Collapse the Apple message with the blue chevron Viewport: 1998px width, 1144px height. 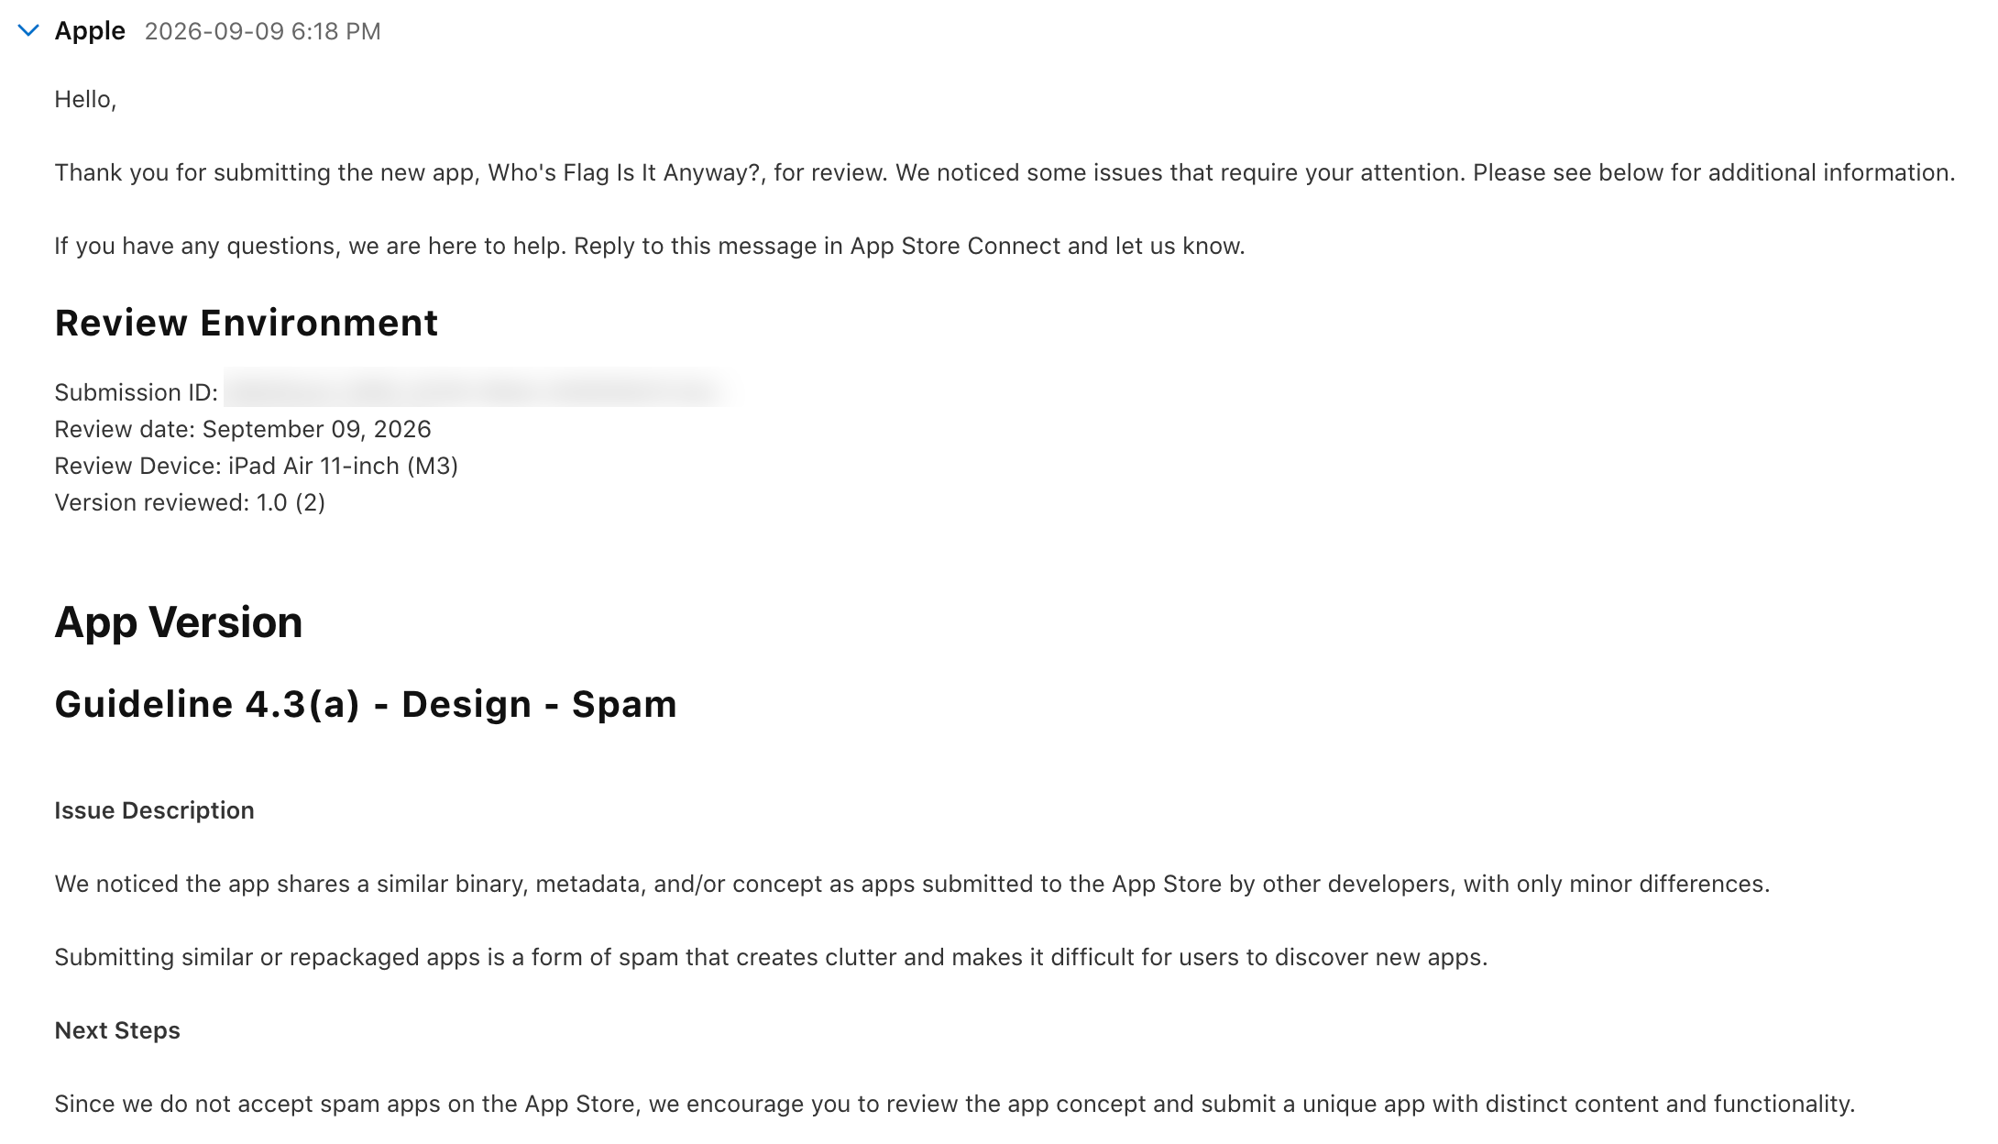tap(28, 31)
